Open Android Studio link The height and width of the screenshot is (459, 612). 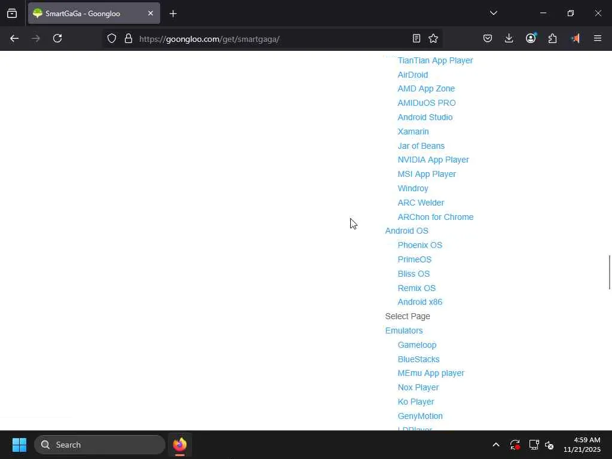click(x=425, y=117)
